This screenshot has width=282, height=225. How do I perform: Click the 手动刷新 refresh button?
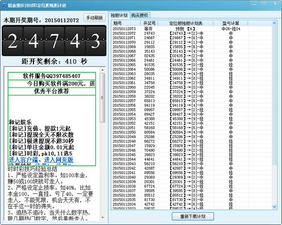[x=94, y=17]
